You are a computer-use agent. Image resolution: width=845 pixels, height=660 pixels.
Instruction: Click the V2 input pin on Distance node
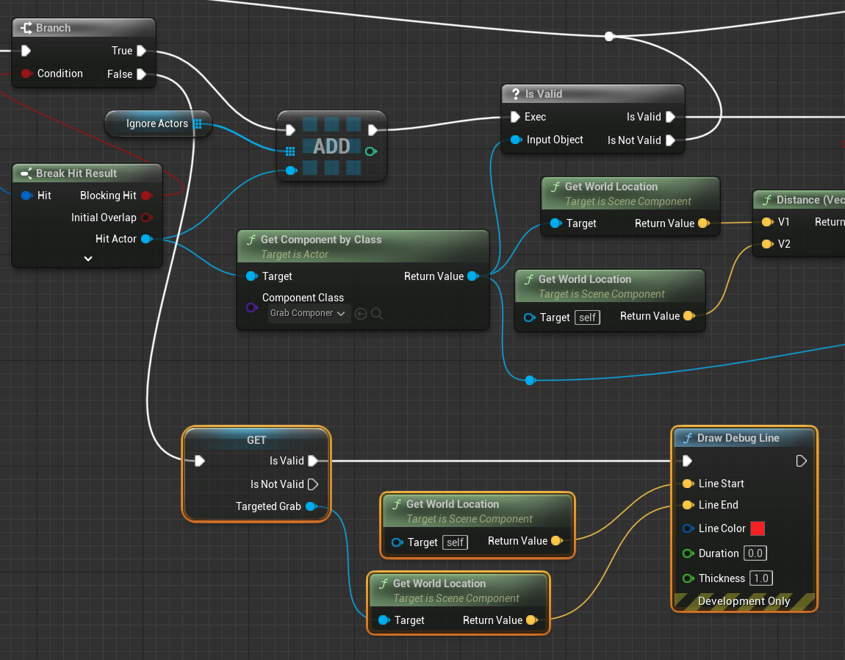(766, 244)
